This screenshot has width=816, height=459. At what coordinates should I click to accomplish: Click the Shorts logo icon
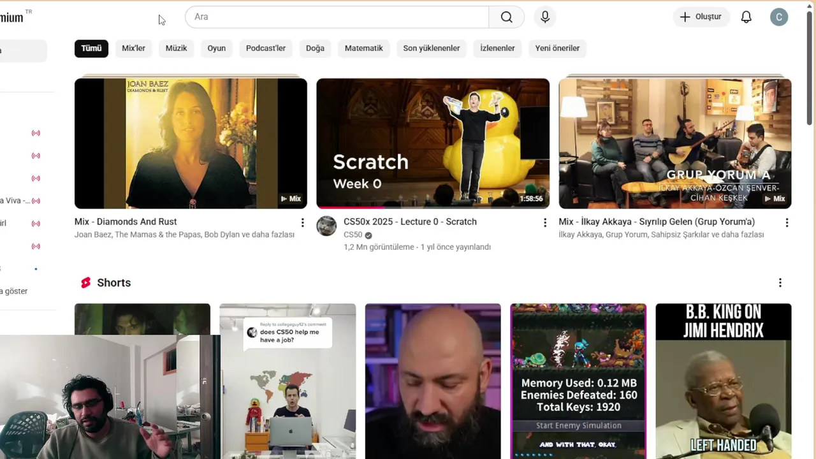(85, 282)
